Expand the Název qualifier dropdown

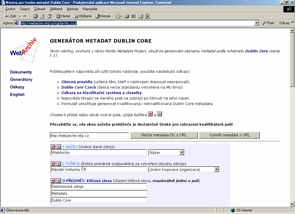[x=181, y=152]
